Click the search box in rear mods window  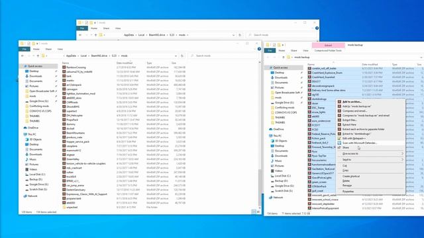click(x=281, y=35)
